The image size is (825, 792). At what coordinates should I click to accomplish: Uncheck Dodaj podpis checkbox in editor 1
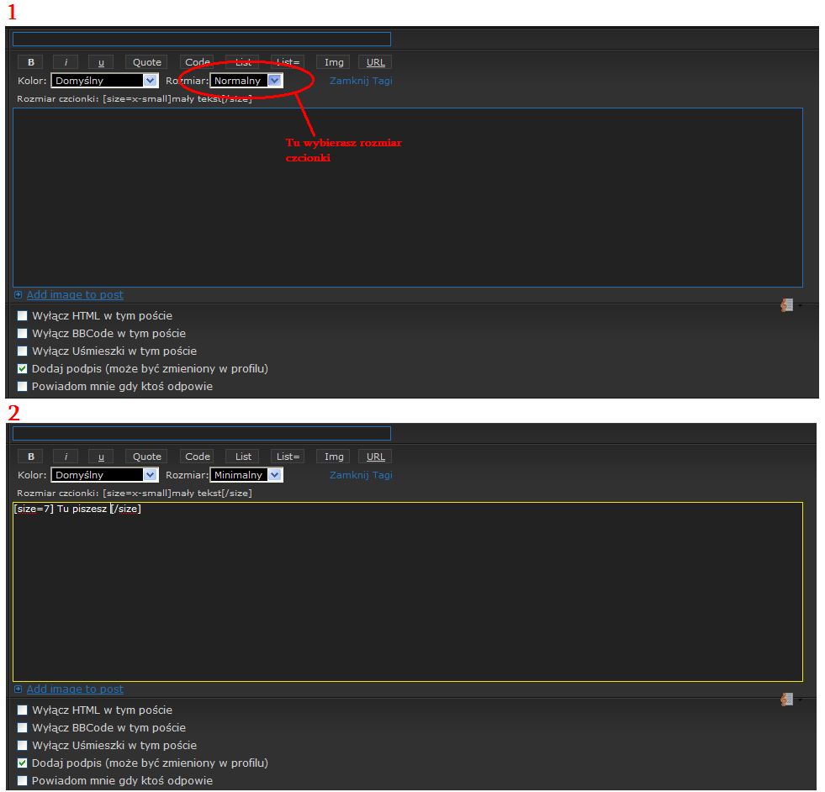coord(22,368)
